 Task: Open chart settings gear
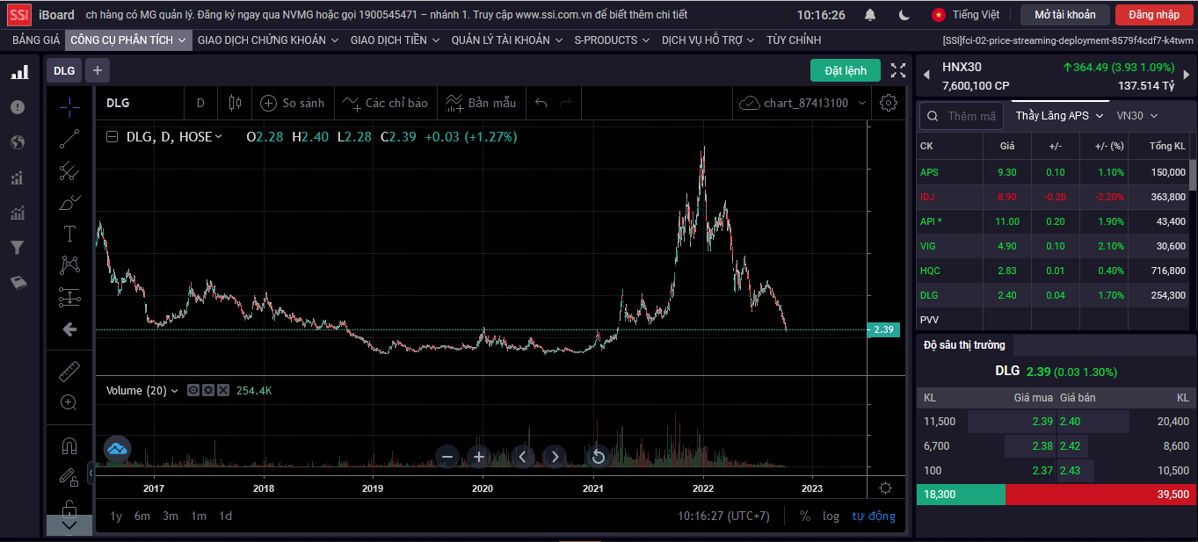[889, 103]
